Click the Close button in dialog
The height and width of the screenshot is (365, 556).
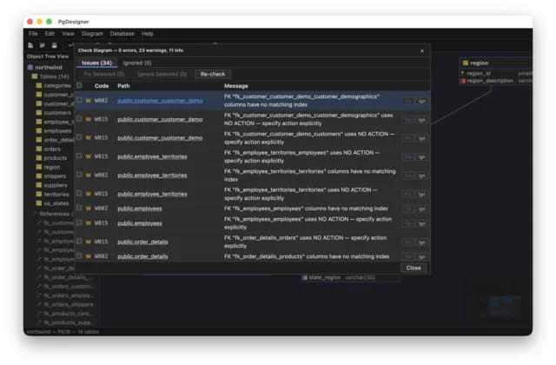(x=414, y=268)
